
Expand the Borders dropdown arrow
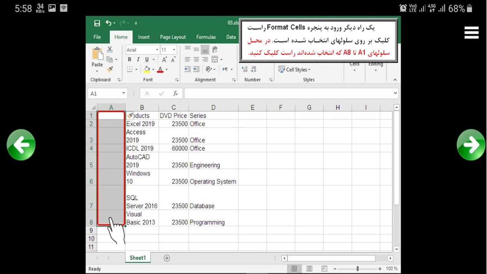tap(136, 70)
